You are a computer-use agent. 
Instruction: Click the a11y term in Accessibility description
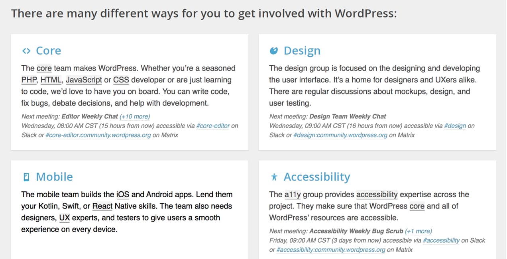[x=293, y=194]
